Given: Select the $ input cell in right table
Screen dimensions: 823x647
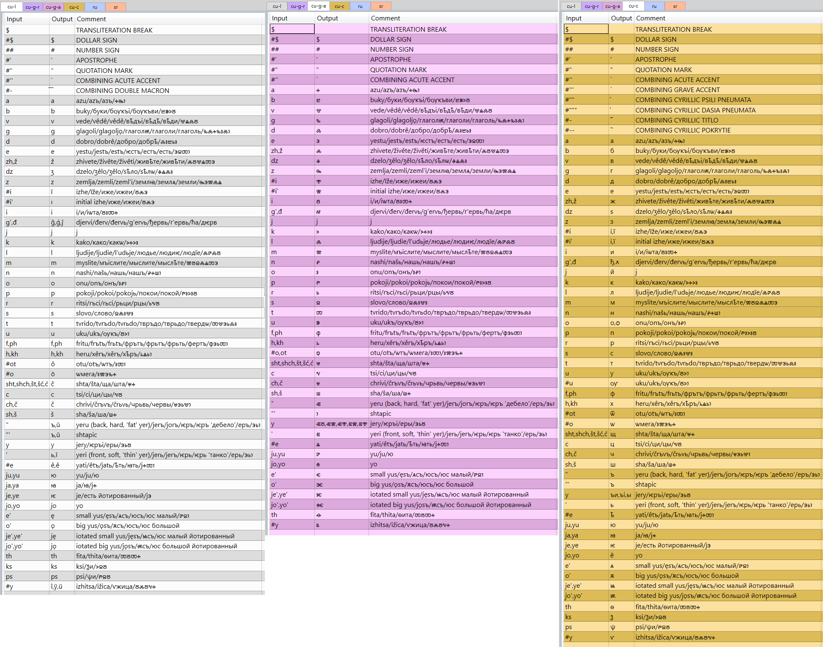Looking at the screenshot, I should pyautogui.click(x=586, y=29).
